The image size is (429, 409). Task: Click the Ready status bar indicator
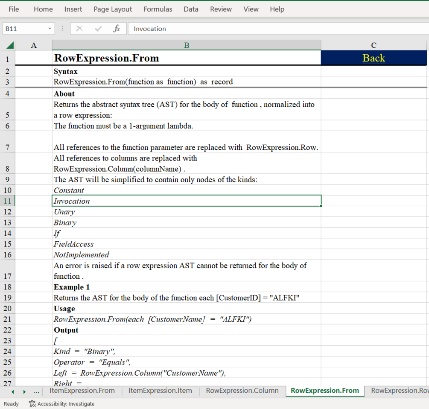pos(11,403)
